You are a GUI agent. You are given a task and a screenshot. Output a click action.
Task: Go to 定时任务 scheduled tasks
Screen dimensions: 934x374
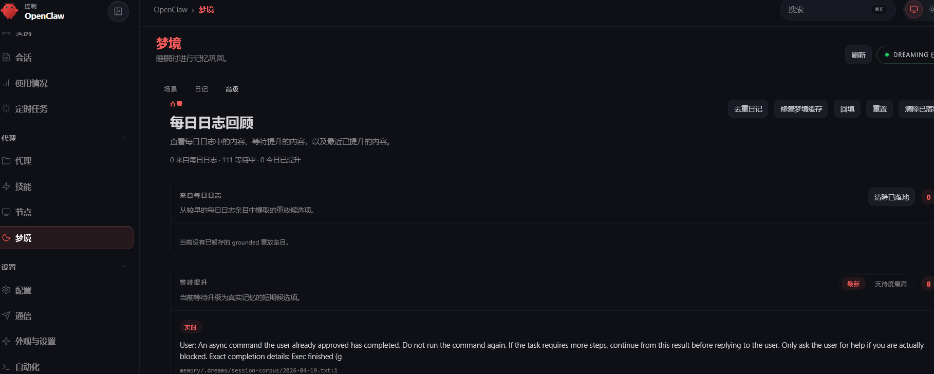(31, 109)
